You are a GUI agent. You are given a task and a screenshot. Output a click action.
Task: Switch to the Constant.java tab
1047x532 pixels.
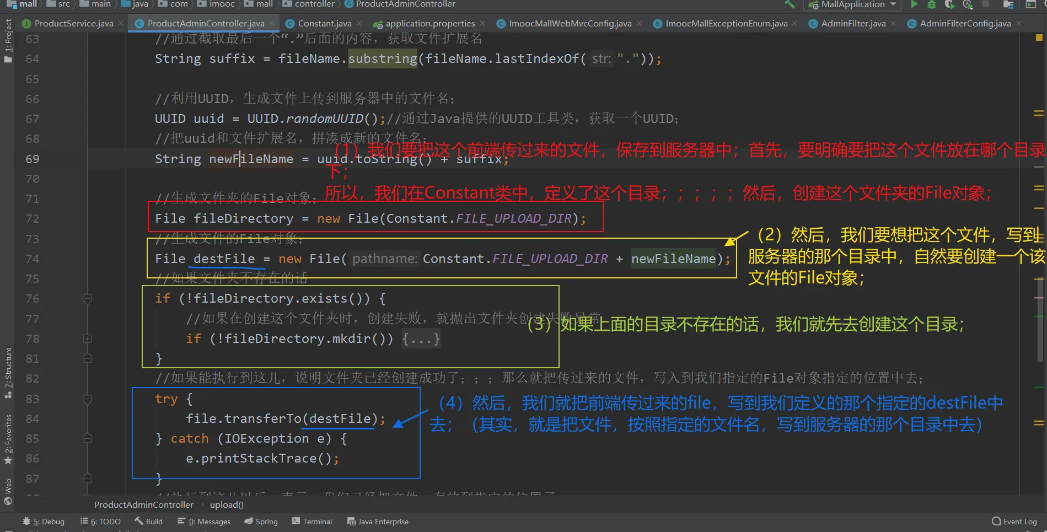324,24
